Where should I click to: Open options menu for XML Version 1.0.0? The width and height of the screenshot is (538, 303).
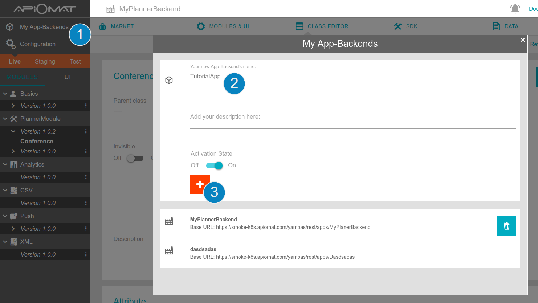pos(86,254)
